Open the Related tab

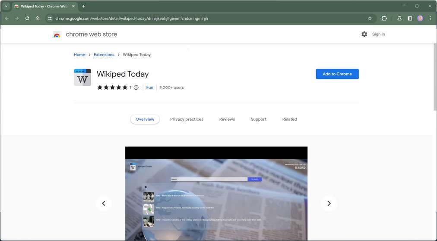click(290, 119)
